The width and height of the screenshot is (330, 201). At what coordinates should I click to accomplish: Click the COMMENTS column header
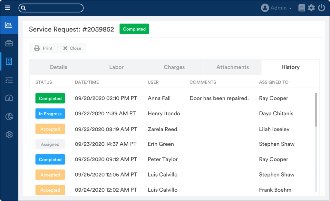(203, 82)
